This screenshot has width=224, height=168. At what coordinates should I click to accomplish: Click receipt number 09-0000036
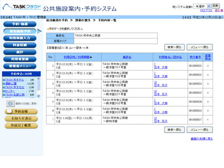click(195, 102)
